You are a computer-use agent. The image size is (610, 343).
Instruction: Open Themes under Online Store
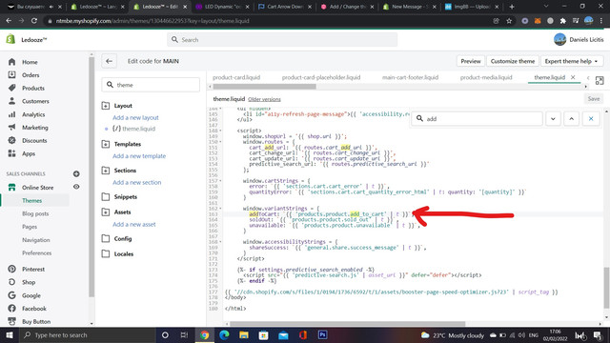point(31,201)
